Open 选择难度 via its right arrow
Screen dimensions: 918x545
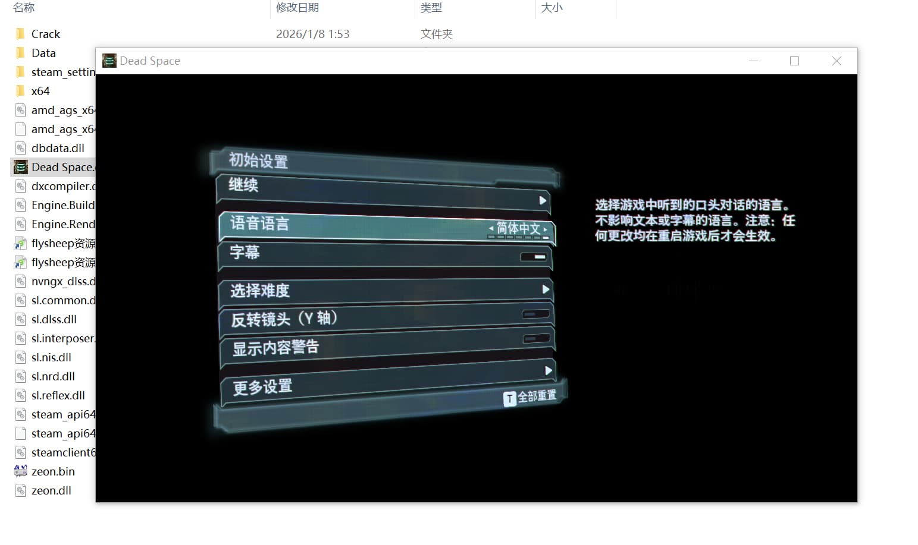coord(545,289)
